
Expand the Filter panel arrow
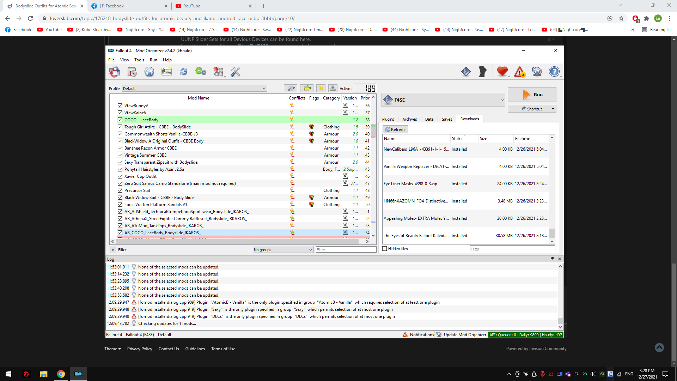coord(113,250)
